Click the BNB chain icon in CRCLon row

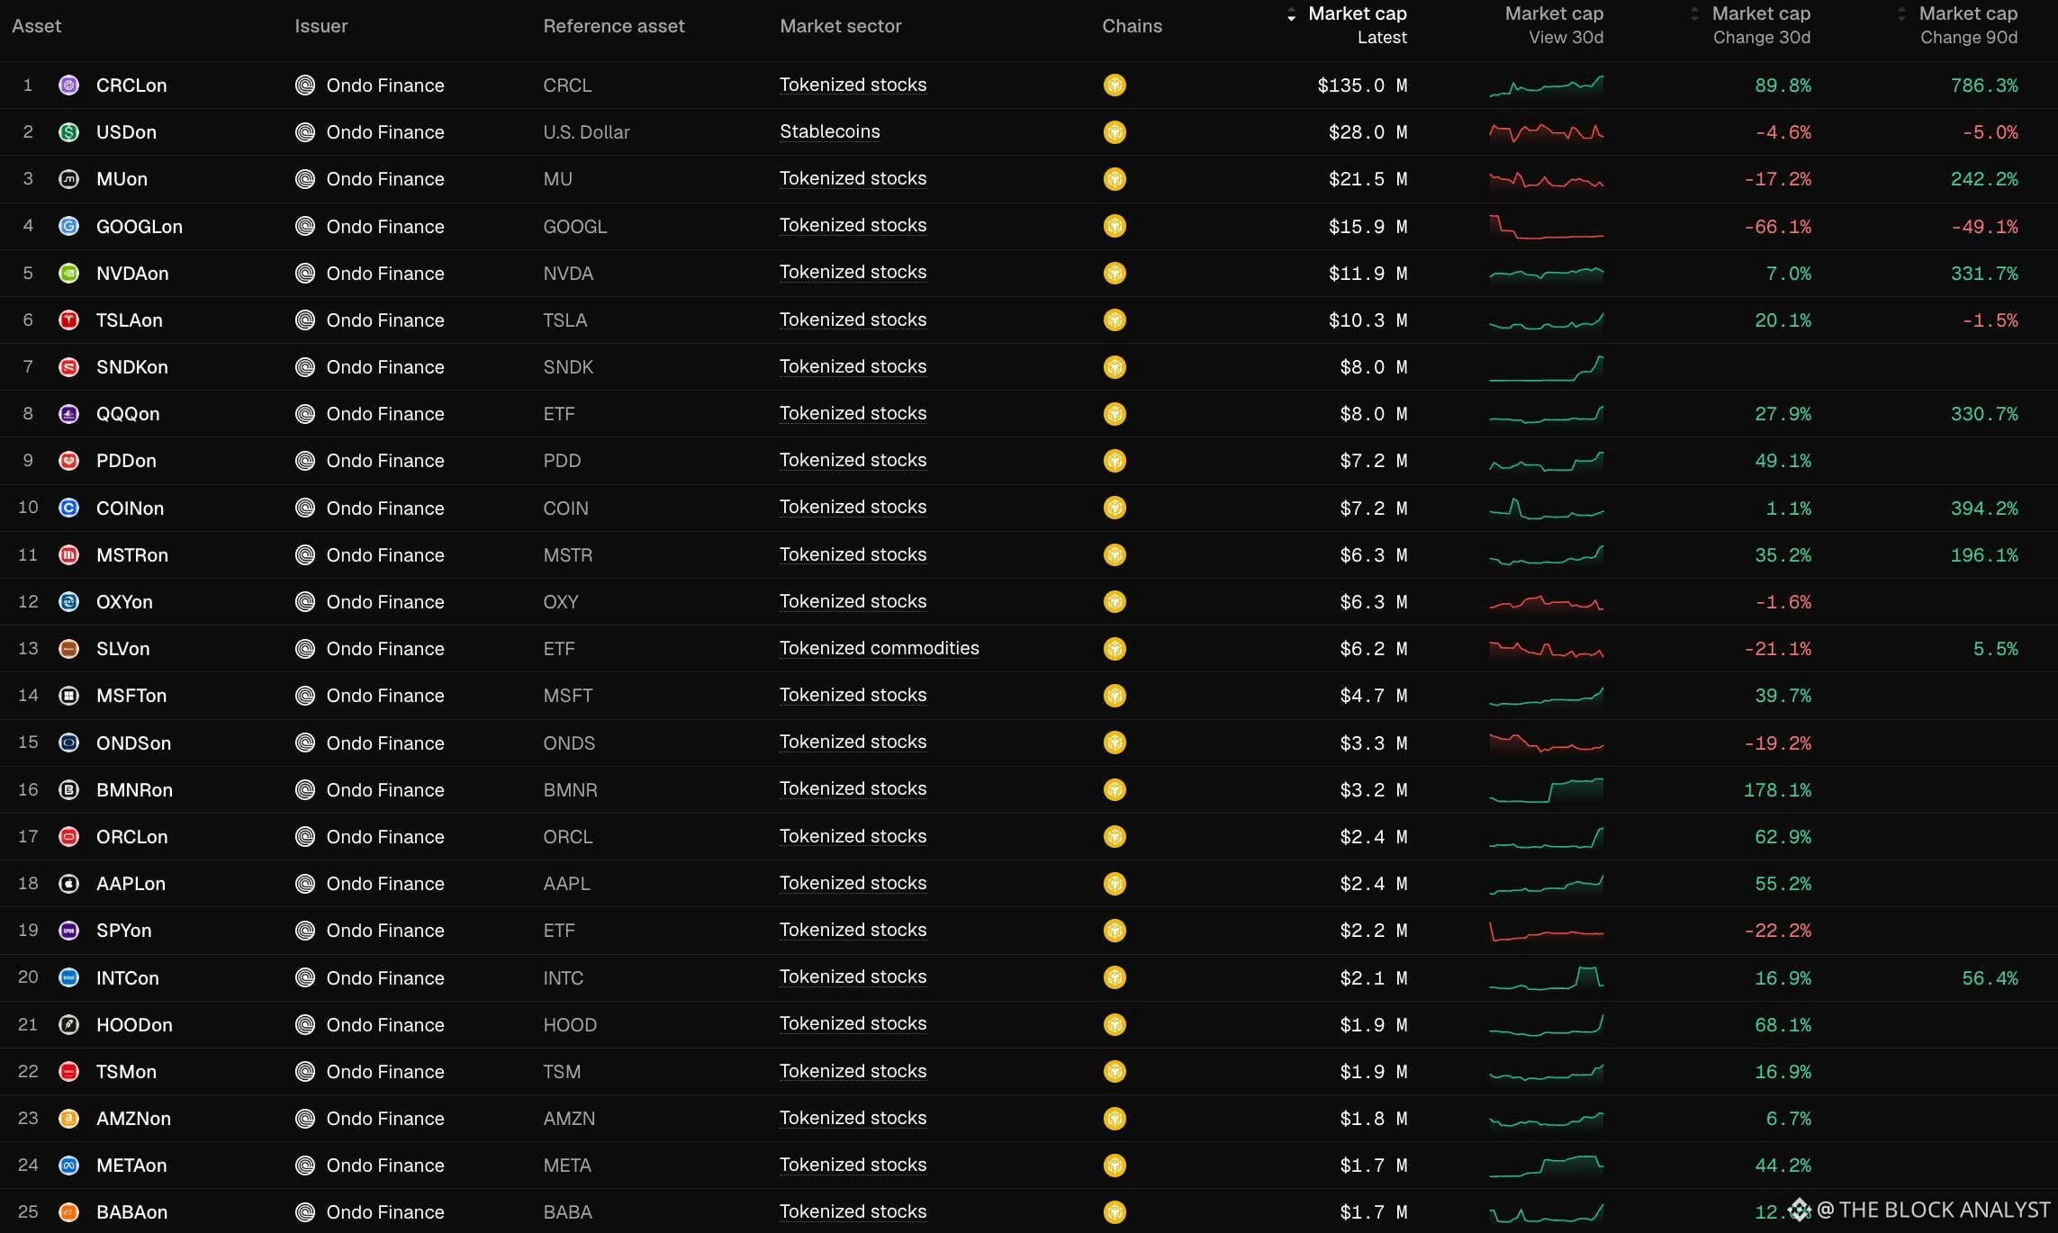tap(1115, 85)
